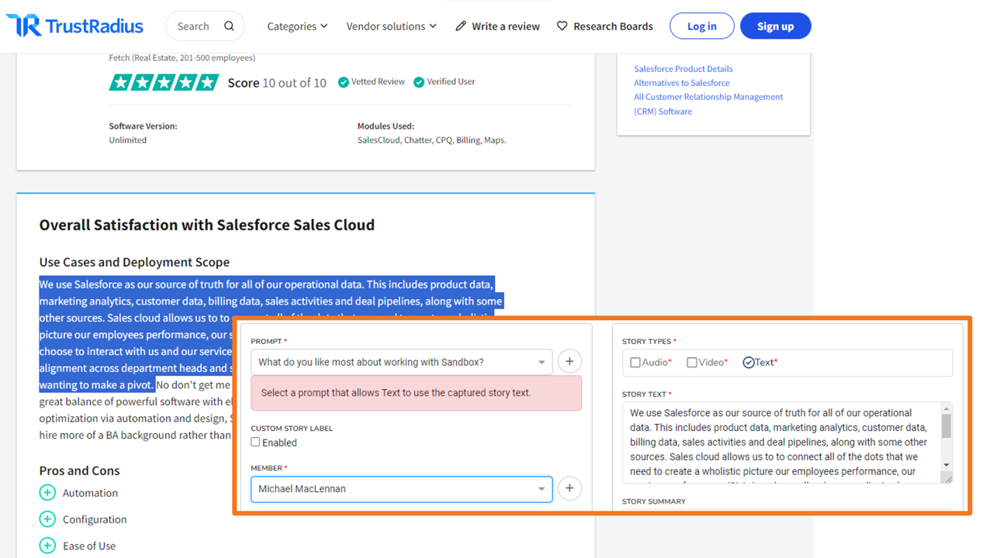Click the plus icon next to Ease of Use
This screenshot has height=558, width=993.
(x=47, y=546)
